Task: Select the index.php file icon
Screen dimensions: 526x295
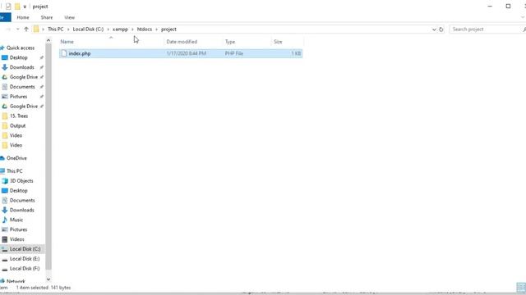Action: pyautogui.click(x=64, y=53)
